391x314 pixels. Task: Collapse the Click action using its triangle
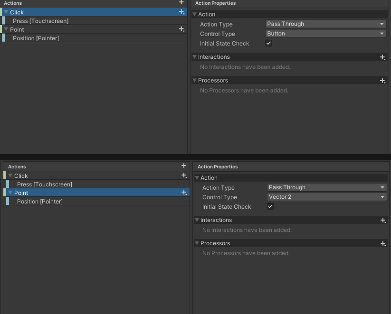point(5,12)
